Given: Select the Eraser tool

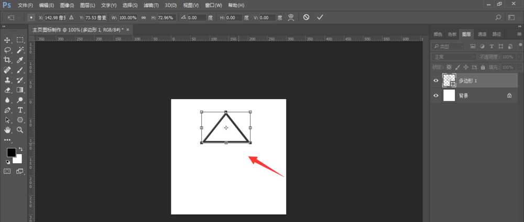Looking at the screenshot, I should (x=8, y=90).
